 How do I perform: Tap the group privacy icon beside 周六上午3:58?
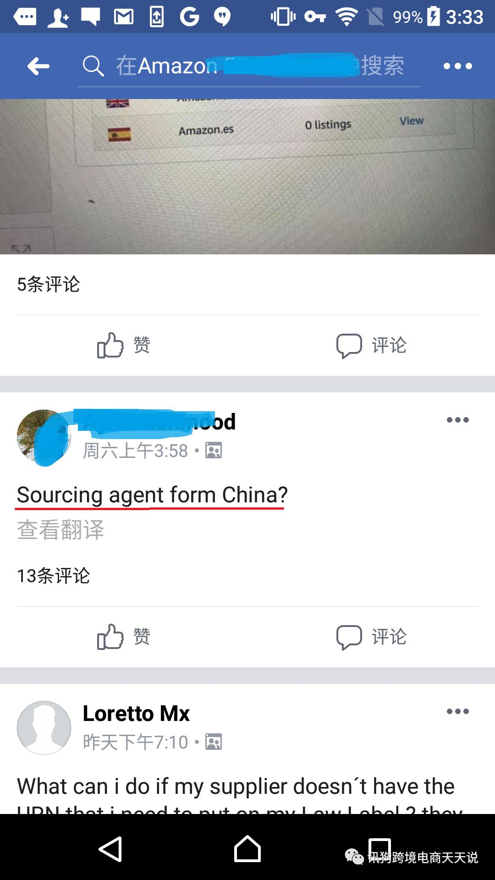(x=214, y=451)
